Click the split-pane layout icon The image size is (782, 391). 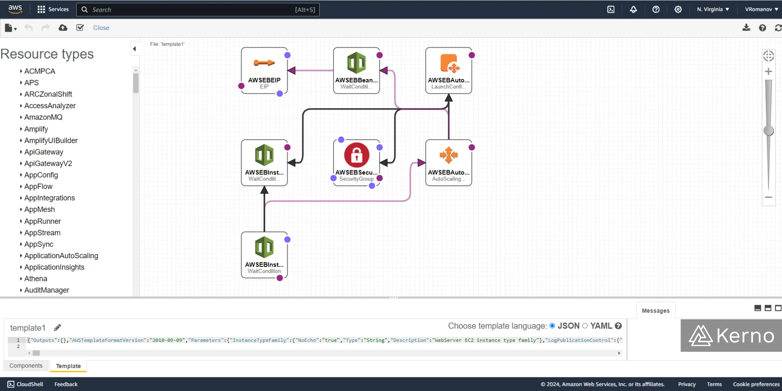768,308
